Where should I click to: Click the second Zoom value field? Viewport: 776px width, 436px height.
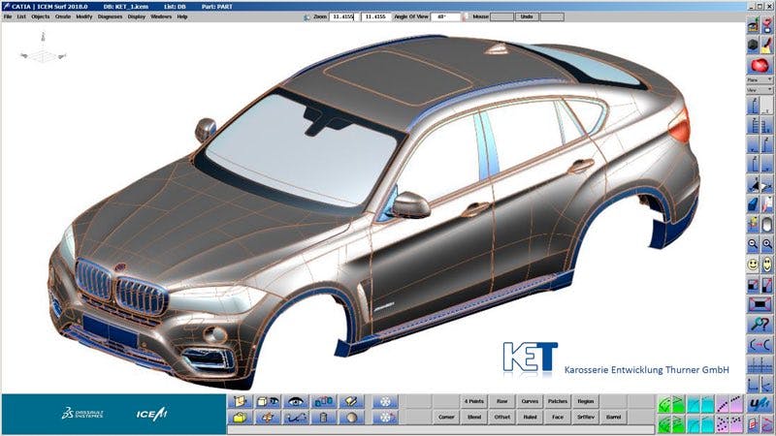coord(375,16)
